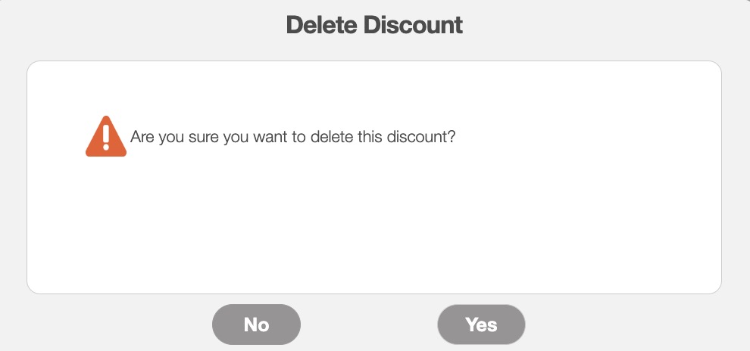Confirm deleting the discount with Yes
This screenshot has width=750, height=351.
click(481, 325)
